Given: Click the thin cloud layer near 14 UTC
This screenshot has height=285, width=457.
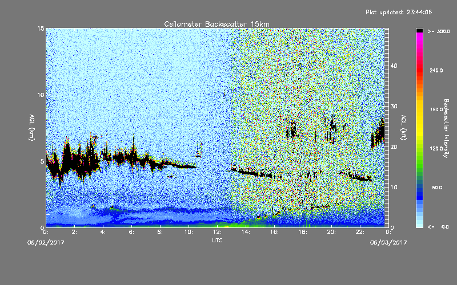Looking at the screenshot, I should pyautogui.click(x=248, y=172).
